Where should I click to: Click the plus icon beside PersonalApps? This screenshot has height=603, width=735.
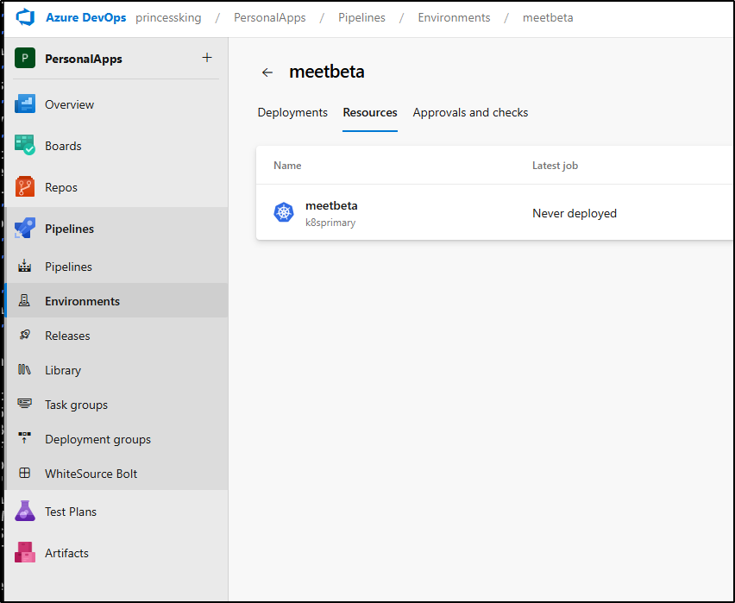[x=207, y=58]
